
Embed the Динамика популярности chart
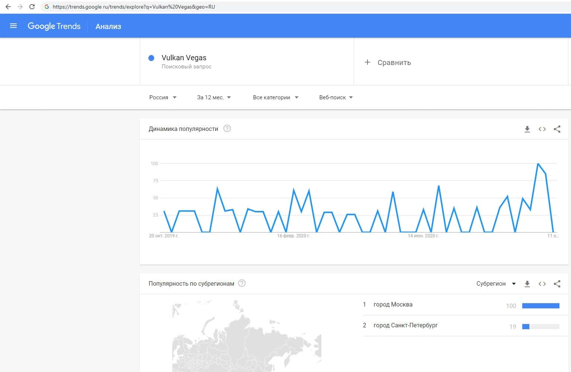tap(542, 129)
